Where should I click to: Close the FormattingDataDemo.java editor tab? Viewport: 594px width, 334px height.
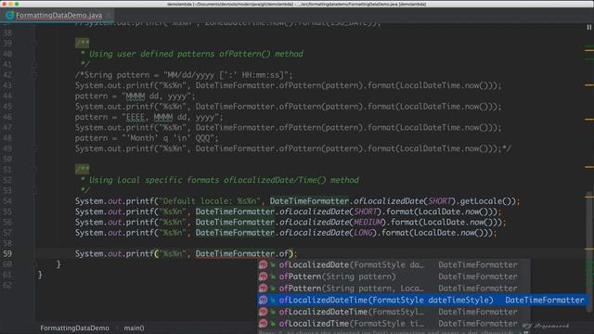(x=109, y=15)
